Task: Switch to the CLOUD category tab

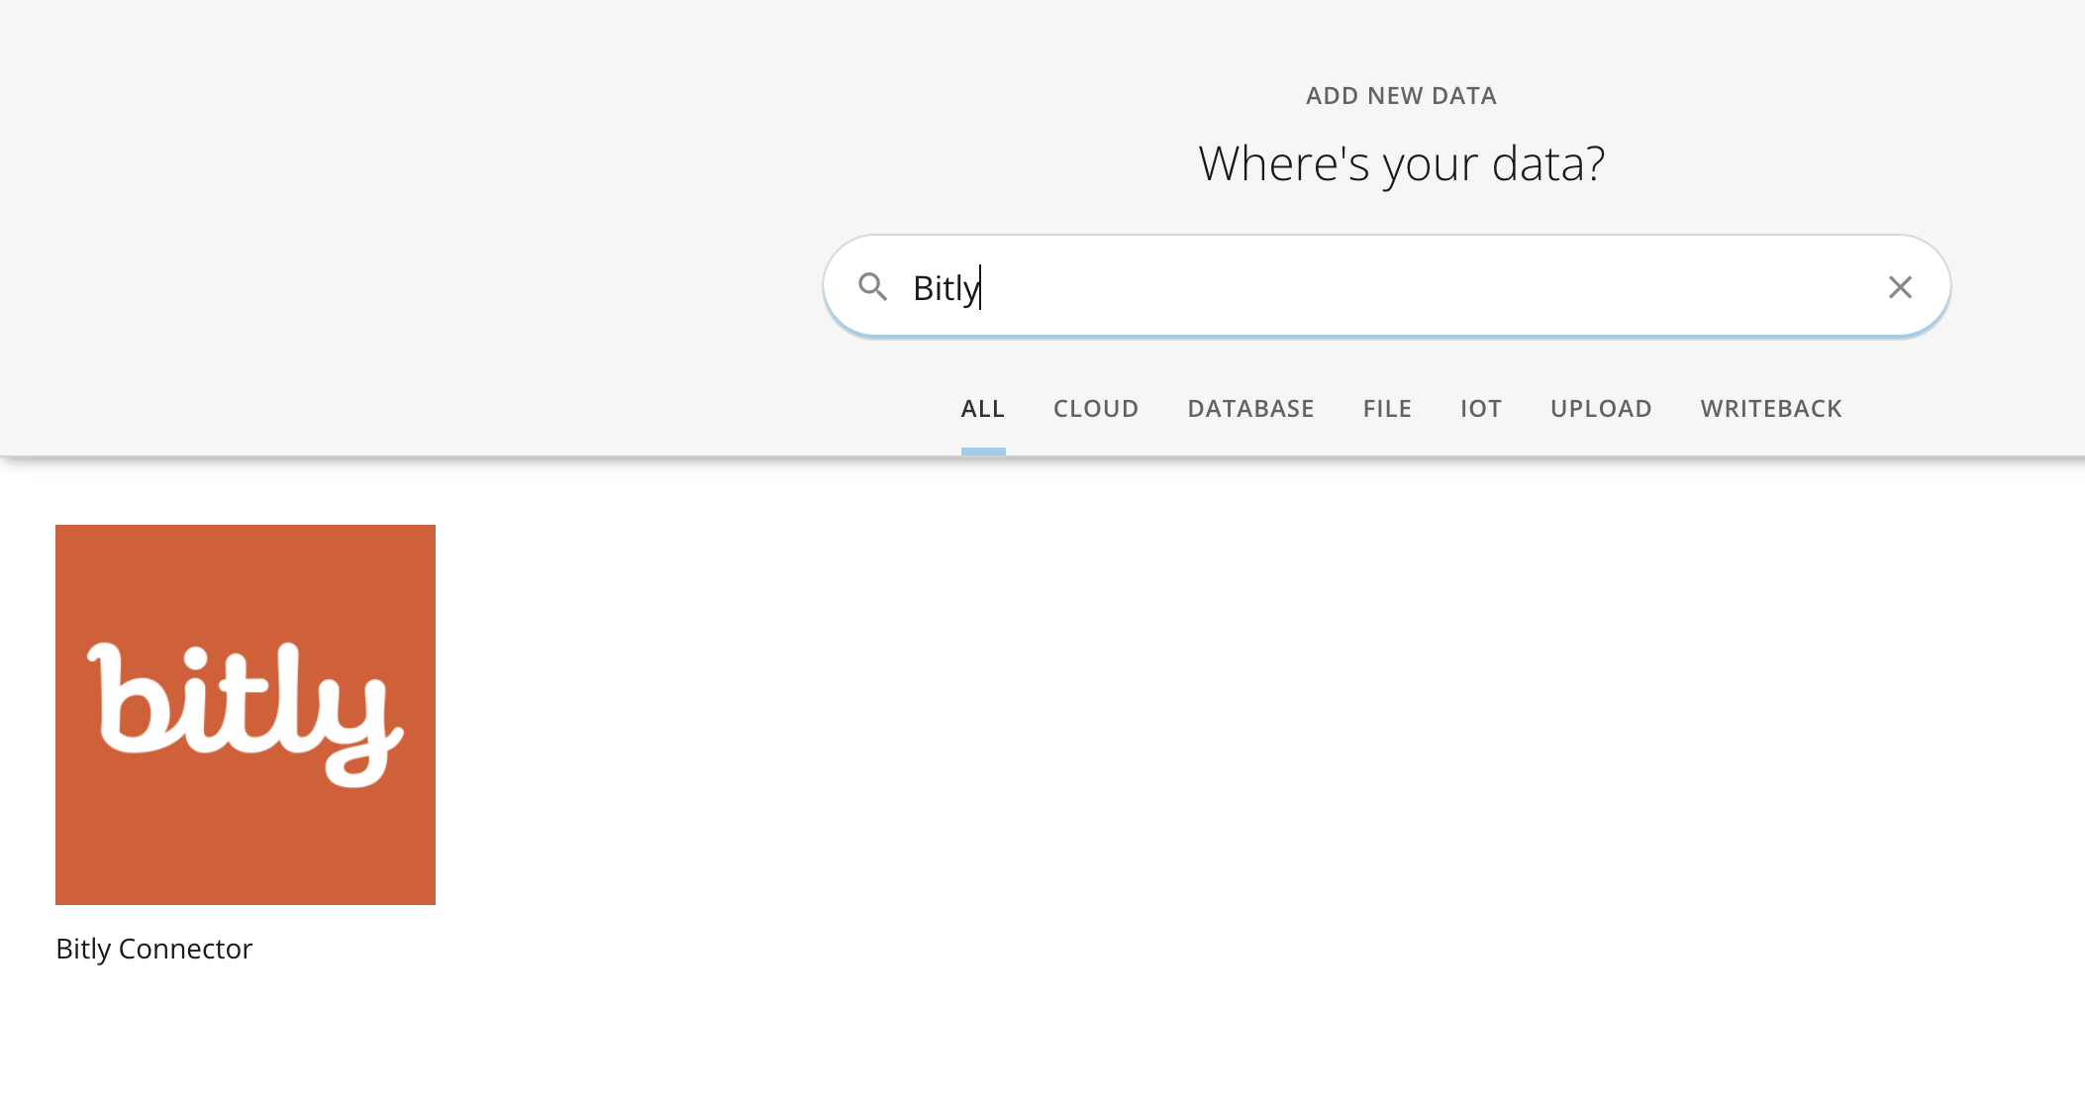Action: pos(1095,408)
